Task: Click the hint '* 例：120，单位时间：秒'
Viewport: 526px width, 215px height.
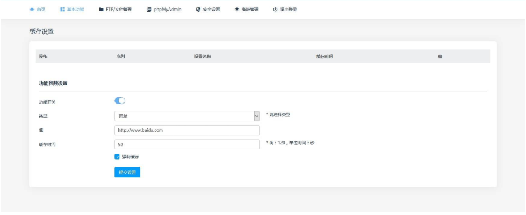Action: [290, 143]
